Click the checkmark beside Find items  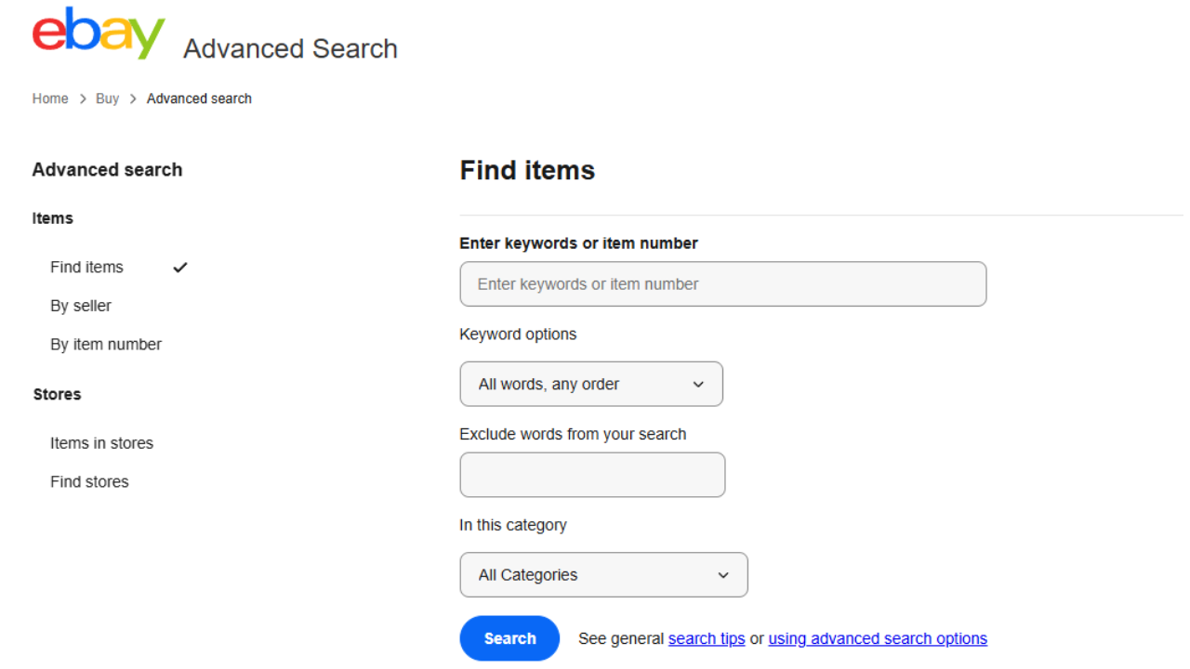(x=179, y=267)
